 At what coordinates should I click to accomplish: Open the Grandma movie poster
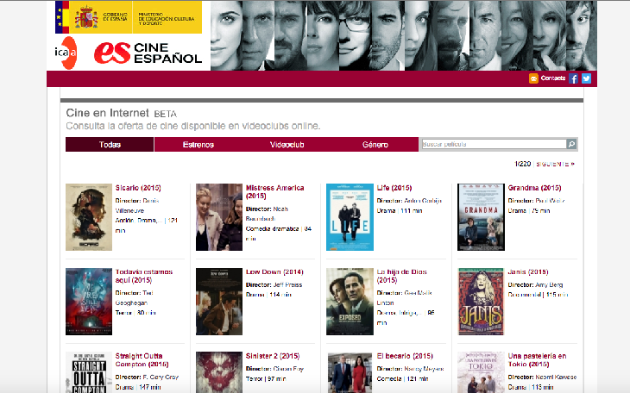481,217
